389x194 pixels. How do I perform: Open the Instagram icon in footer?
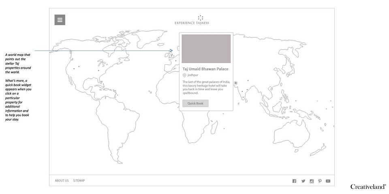(x=312, y=181)
